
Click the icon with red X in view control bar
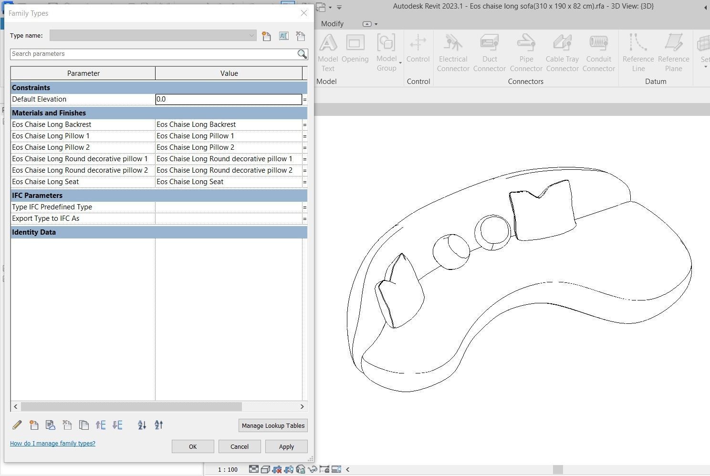[277, 469]
